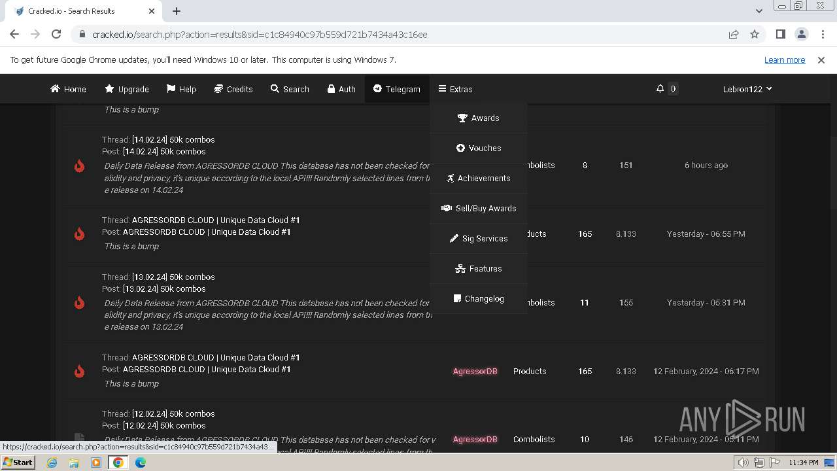Select Achievements from Extras menu

[x=479, y=178]
